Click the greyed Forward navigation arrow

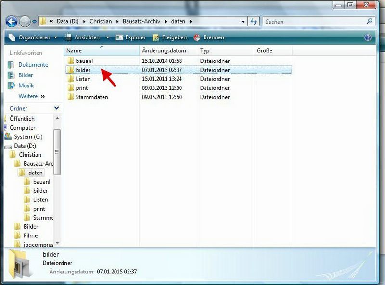coord(25,22)
